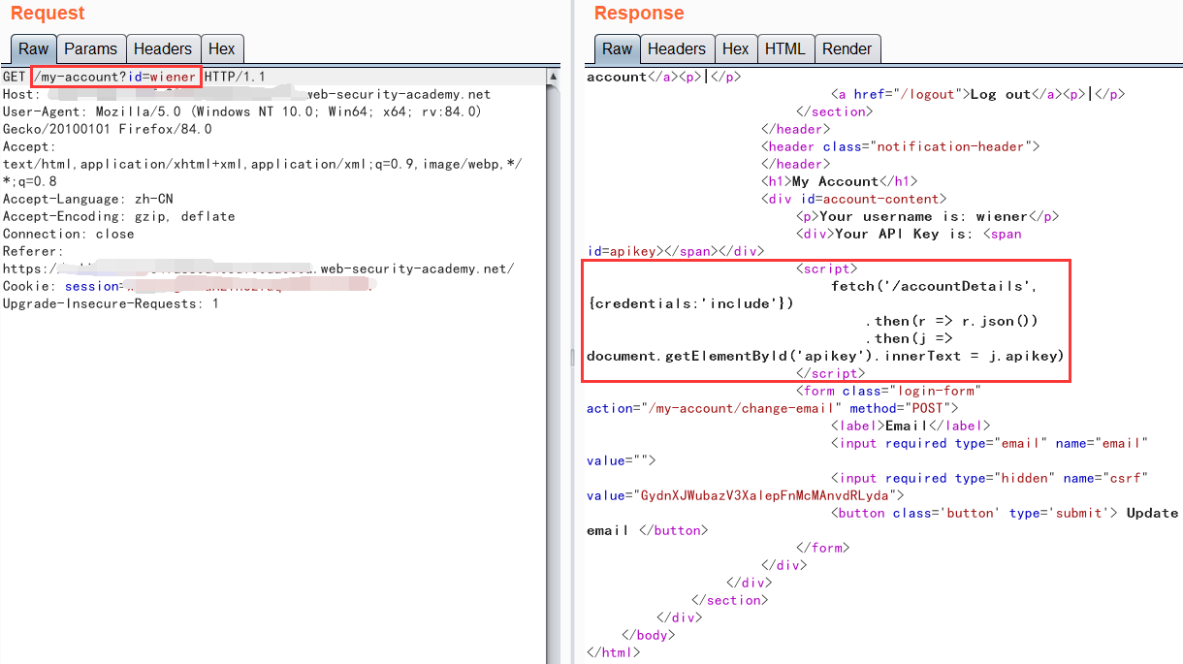Open the Request Headers tab
The height and width of the screenshot is (664, 1183).
point(162,49)
